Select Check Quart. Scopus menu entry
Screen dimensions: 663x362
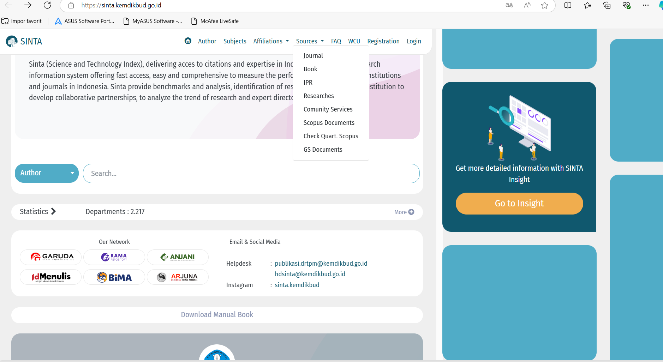click(330, 136)
